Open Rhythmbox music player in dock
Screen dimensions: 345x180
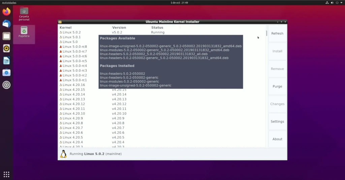point(6,49)
